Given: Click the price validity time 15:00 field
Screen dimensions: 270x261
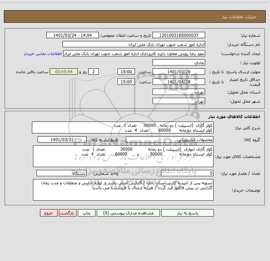Looking at the screenshot, I should [x=126, y=82].
